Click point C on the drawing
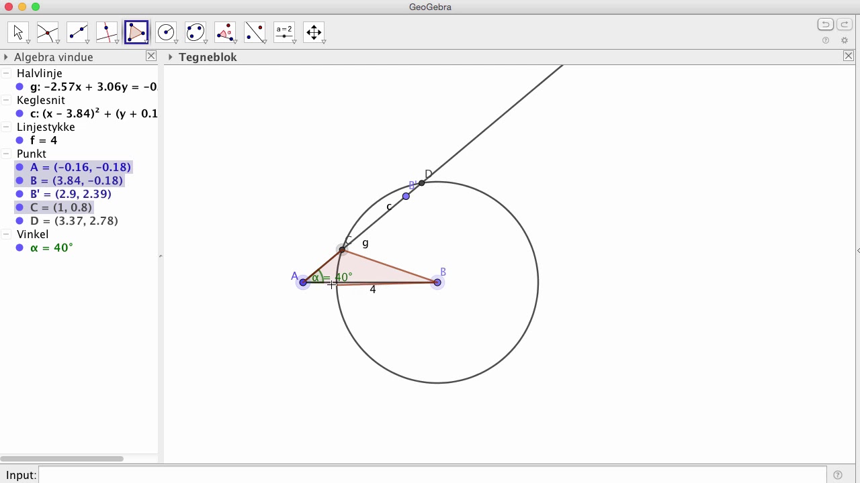 tap(342, 250)
